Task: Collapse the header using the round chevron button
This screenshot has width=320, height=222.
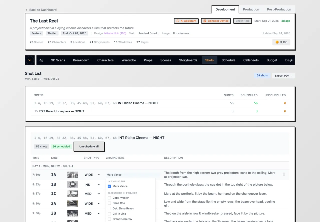Action: point(30,60)
